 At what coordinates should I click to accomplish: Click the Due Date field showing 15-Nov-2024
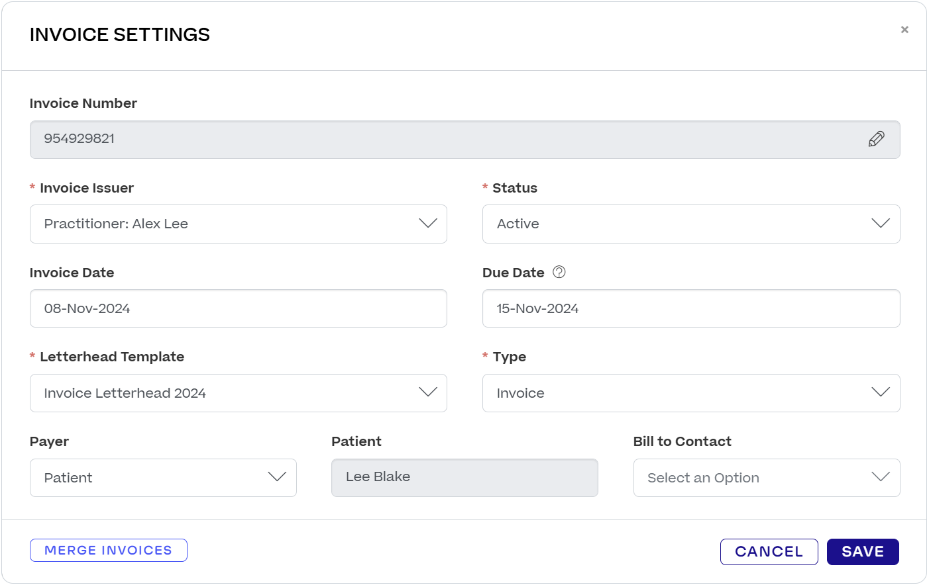pyautogui.click(x=691, y=308)
